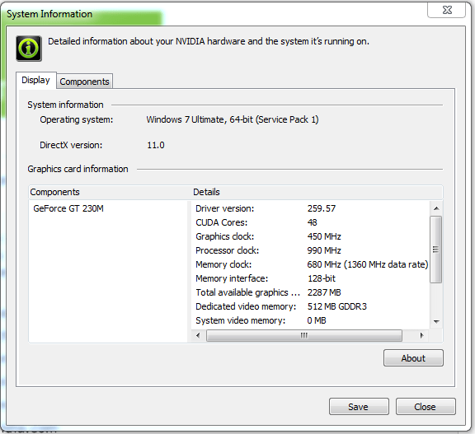The width and height of the screenshot is (475, 434).
Task: Click the vertical scrollbar down arrow
Action: pyautogui.click(x=436, y=321)
